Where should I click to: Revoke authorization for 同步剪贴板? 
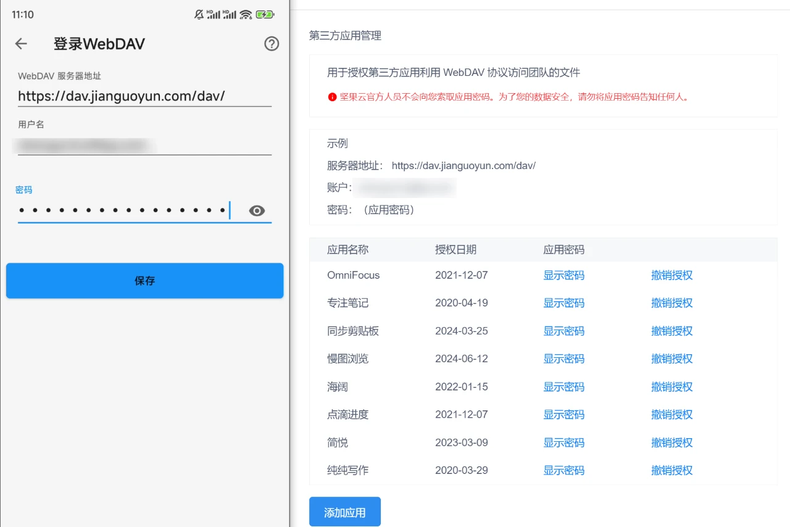coord(671,331)
